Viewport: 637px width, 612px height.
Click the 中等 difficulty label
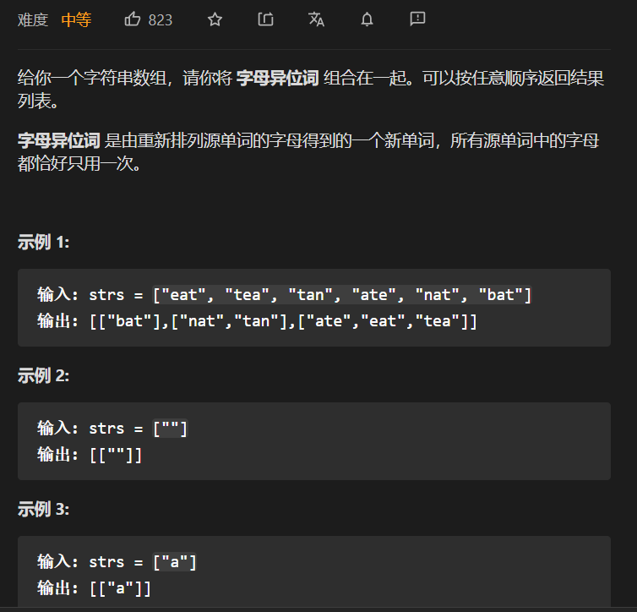pyautogui.click(x=76, y=20)
